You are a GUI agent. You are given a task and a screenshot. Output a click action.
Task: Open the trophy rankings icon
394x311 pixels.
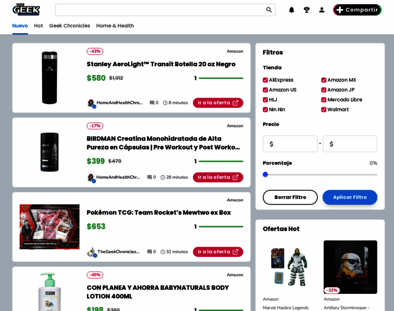tap(306, 10)
